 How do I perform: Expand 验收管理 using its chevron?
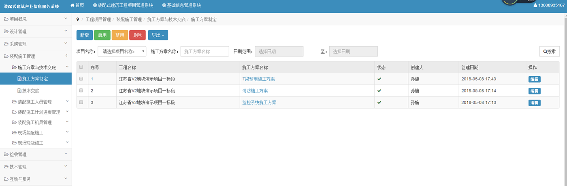tap(66, 154)
